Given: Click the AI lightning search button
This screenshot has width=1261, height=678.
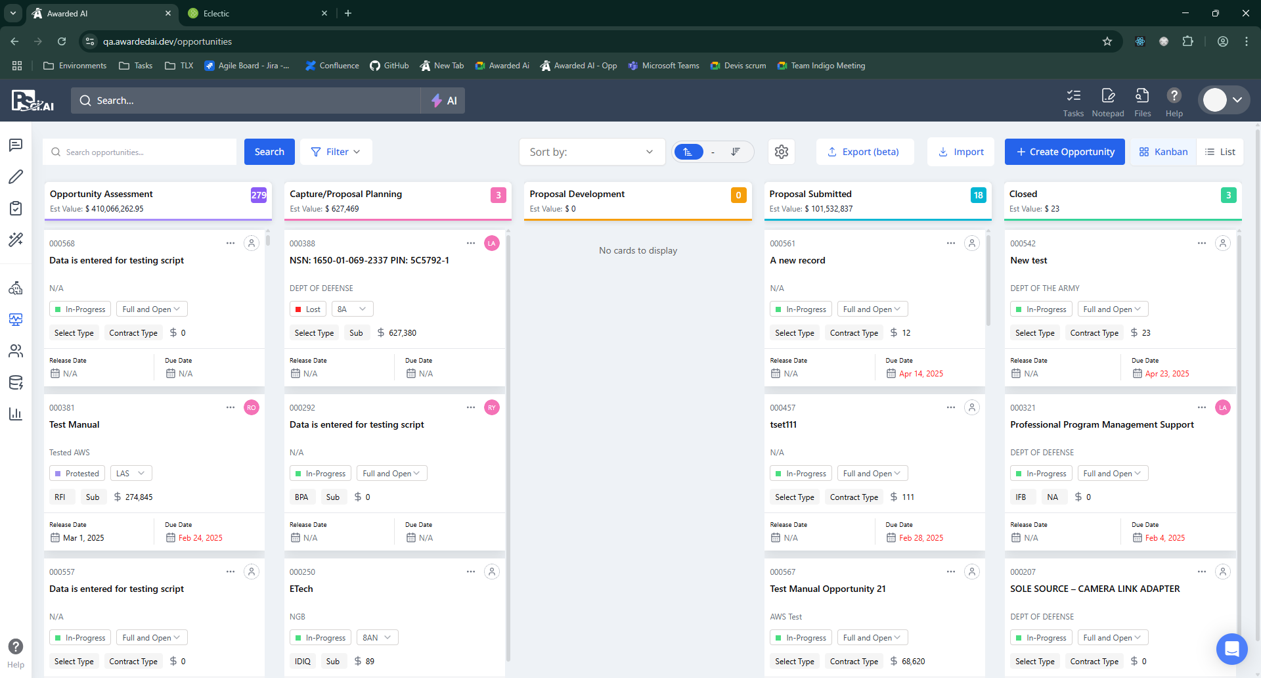Looking at the screenshot, I should click(x=443, y=101).
